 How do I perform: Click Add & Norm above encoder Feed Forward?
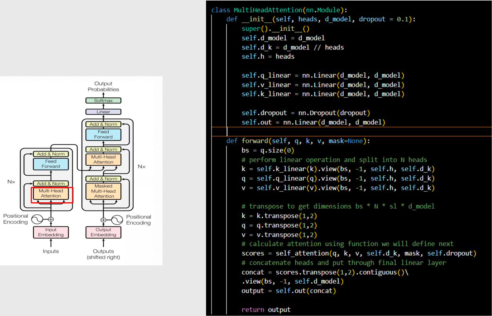51,154
